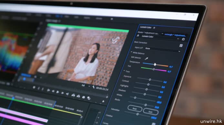Screen dimensions: 224x125
Task: Expand the Creative section
Action: pos(109,116)
